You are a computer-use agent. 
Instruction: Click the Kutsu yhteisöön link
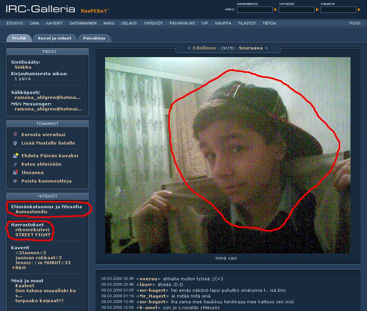click(41, 164)
